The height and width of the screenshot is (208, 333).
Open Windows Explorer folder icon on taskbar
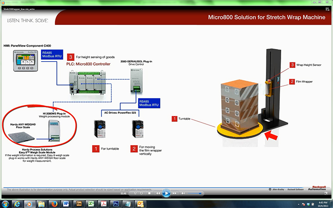click(41, 203)
